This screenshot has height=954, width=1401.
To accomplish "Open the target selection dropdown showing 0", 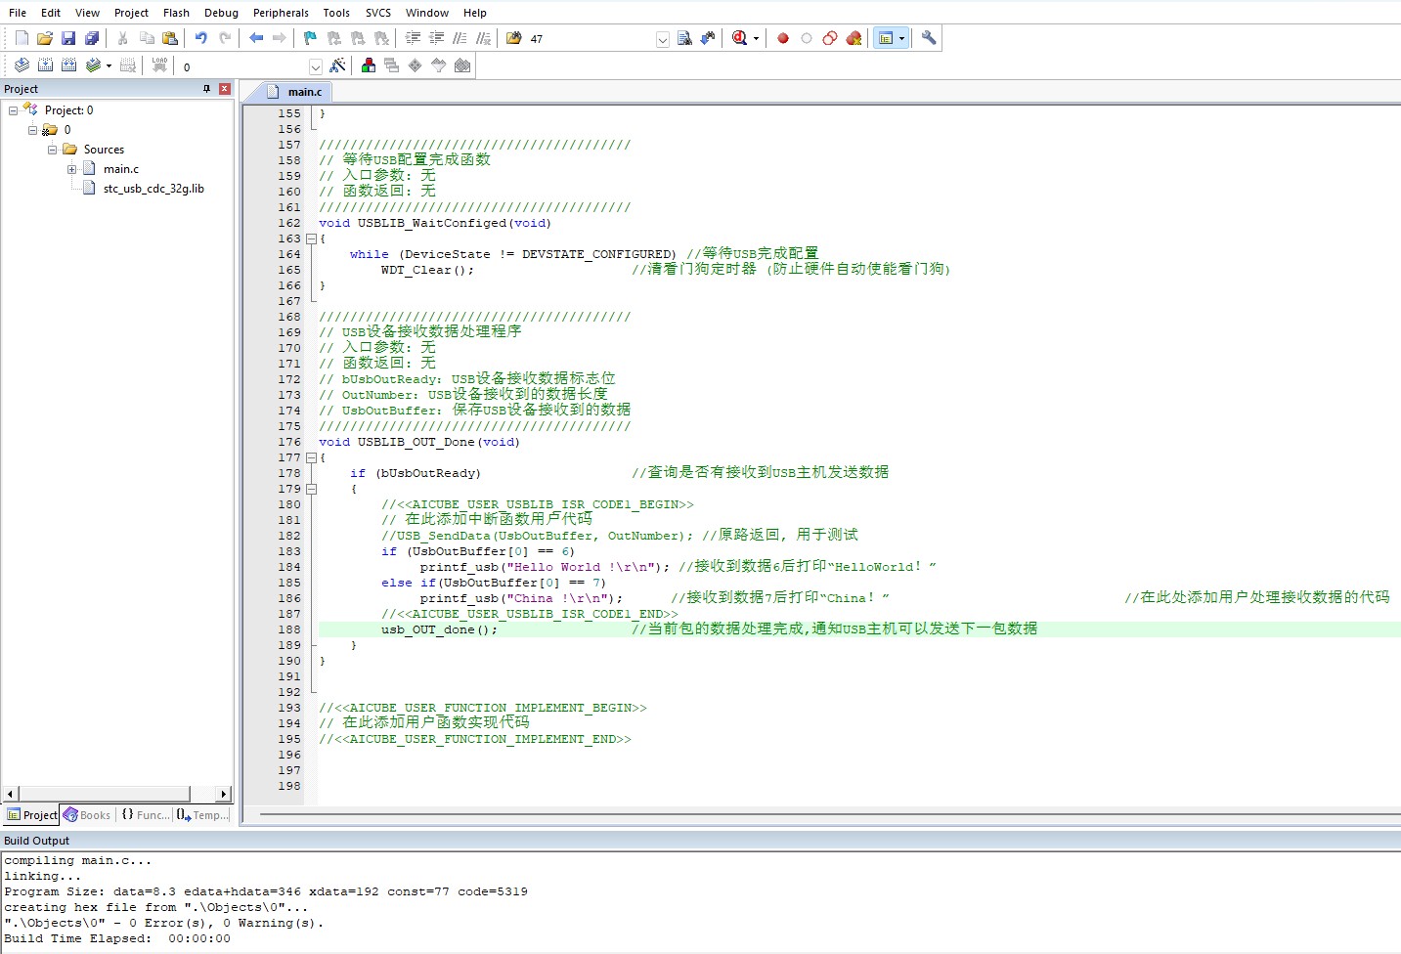I will click(x=315, y=66).
